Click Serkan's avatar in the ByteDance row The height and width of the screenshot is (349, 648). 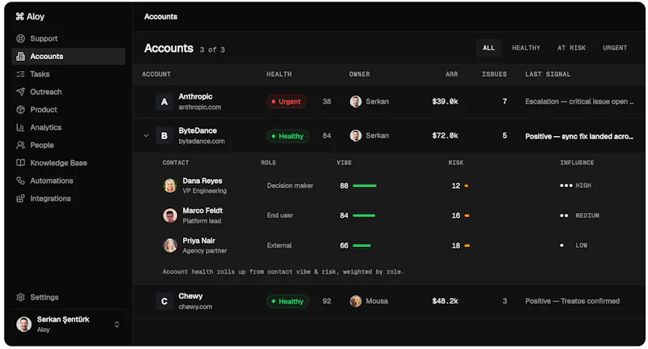pos(356,136)
